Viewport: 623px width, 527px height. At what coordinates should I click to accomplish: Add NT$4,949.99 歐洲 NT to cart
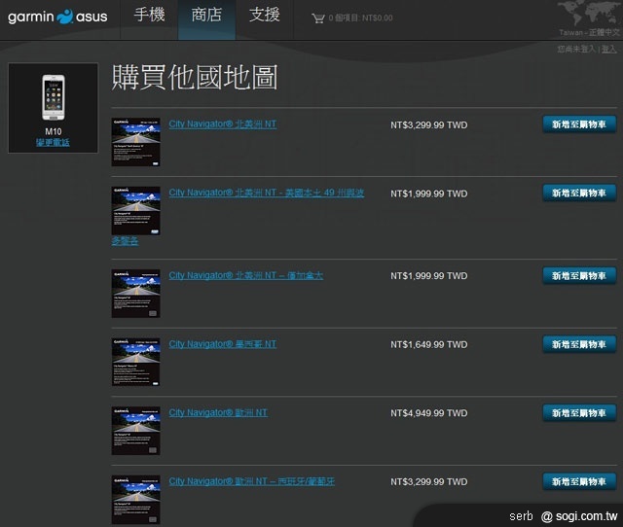coord(579,413)
